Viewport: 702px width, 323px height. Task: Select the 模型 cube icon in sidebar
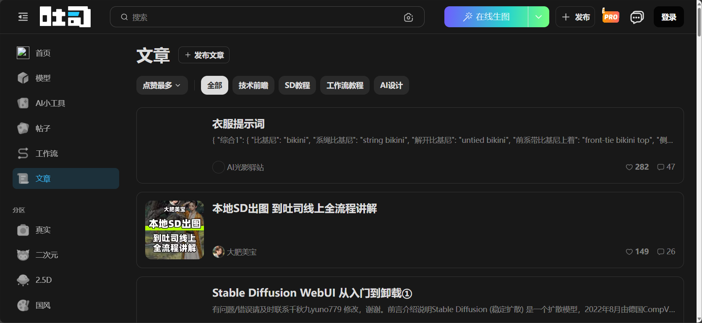click(23, 78)
